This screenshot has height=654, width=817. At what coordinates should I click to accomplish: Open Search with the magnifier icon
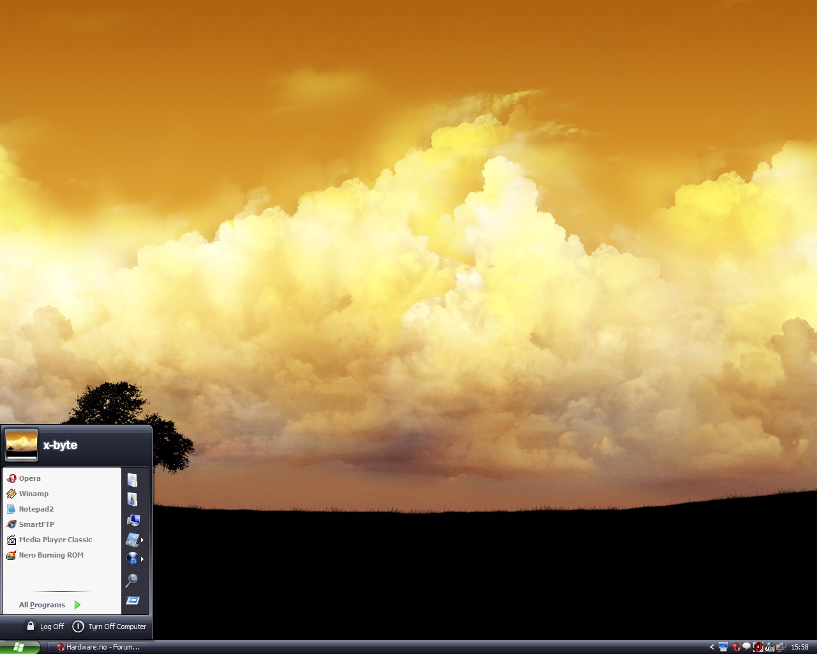[131, 580]
